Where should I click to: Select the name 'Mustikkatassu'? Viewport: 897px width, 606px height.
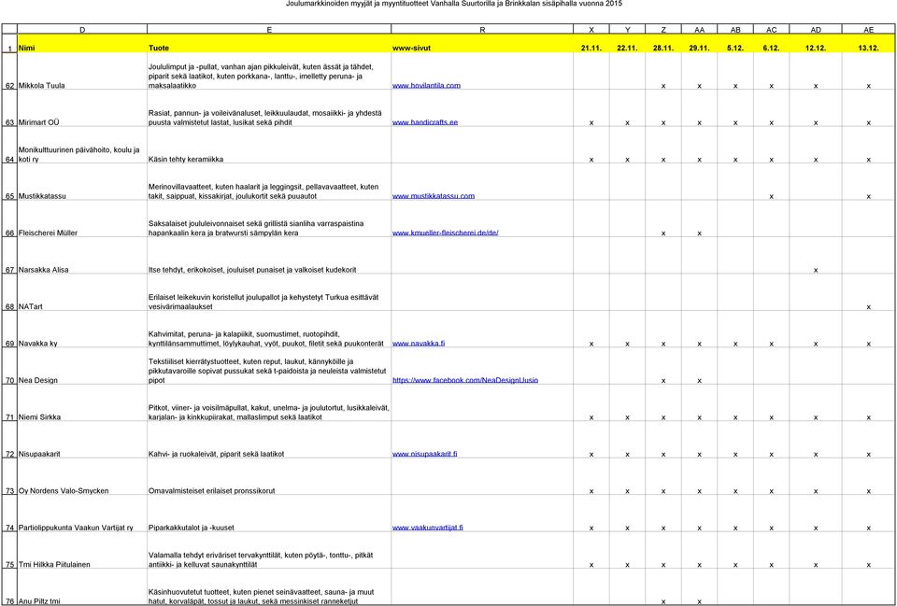[42, 196]
